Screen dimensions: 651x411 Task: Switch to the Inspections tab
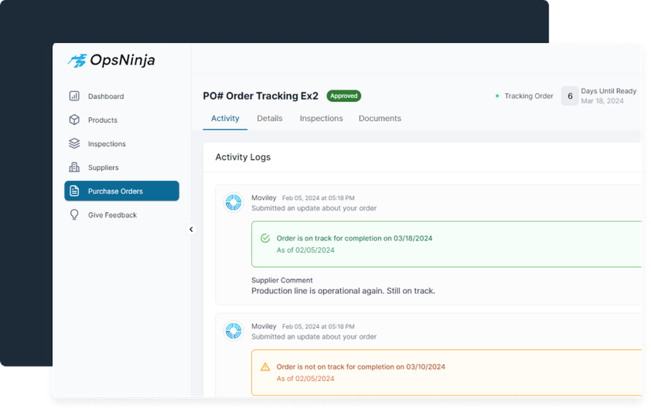coord(322,119)
